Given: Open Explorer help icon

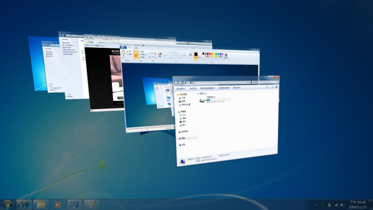Looking at the screenshot, I should [x=276, y=87].
